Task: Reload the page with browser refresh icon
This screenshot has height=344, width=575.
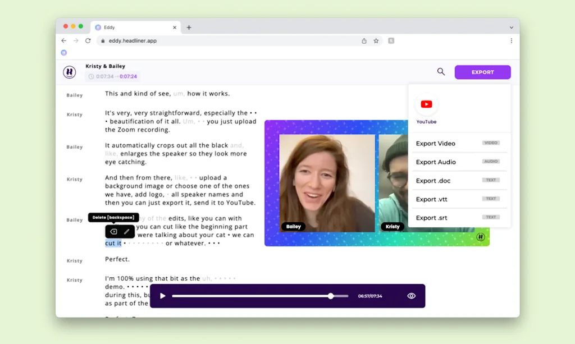Action: point(88,41)
